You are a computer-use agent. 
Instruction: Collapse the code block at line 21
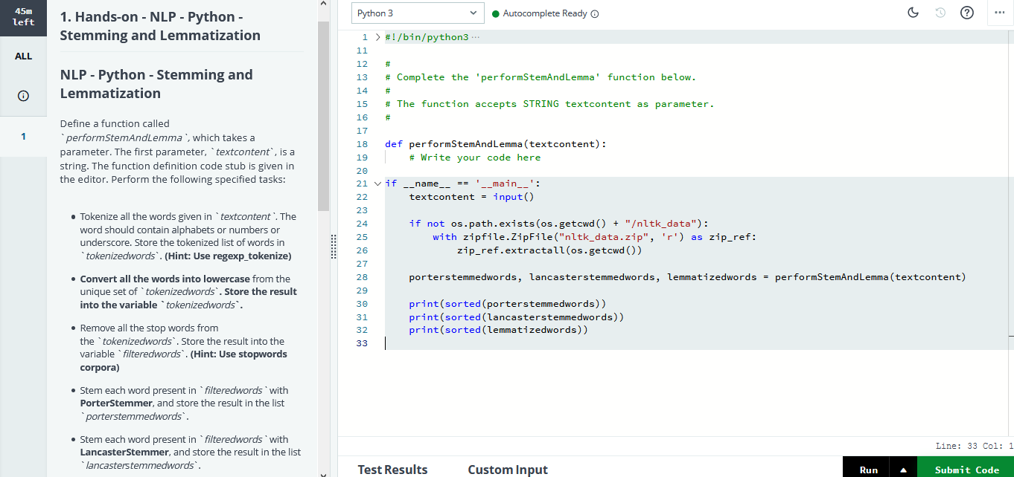(377, 183)
